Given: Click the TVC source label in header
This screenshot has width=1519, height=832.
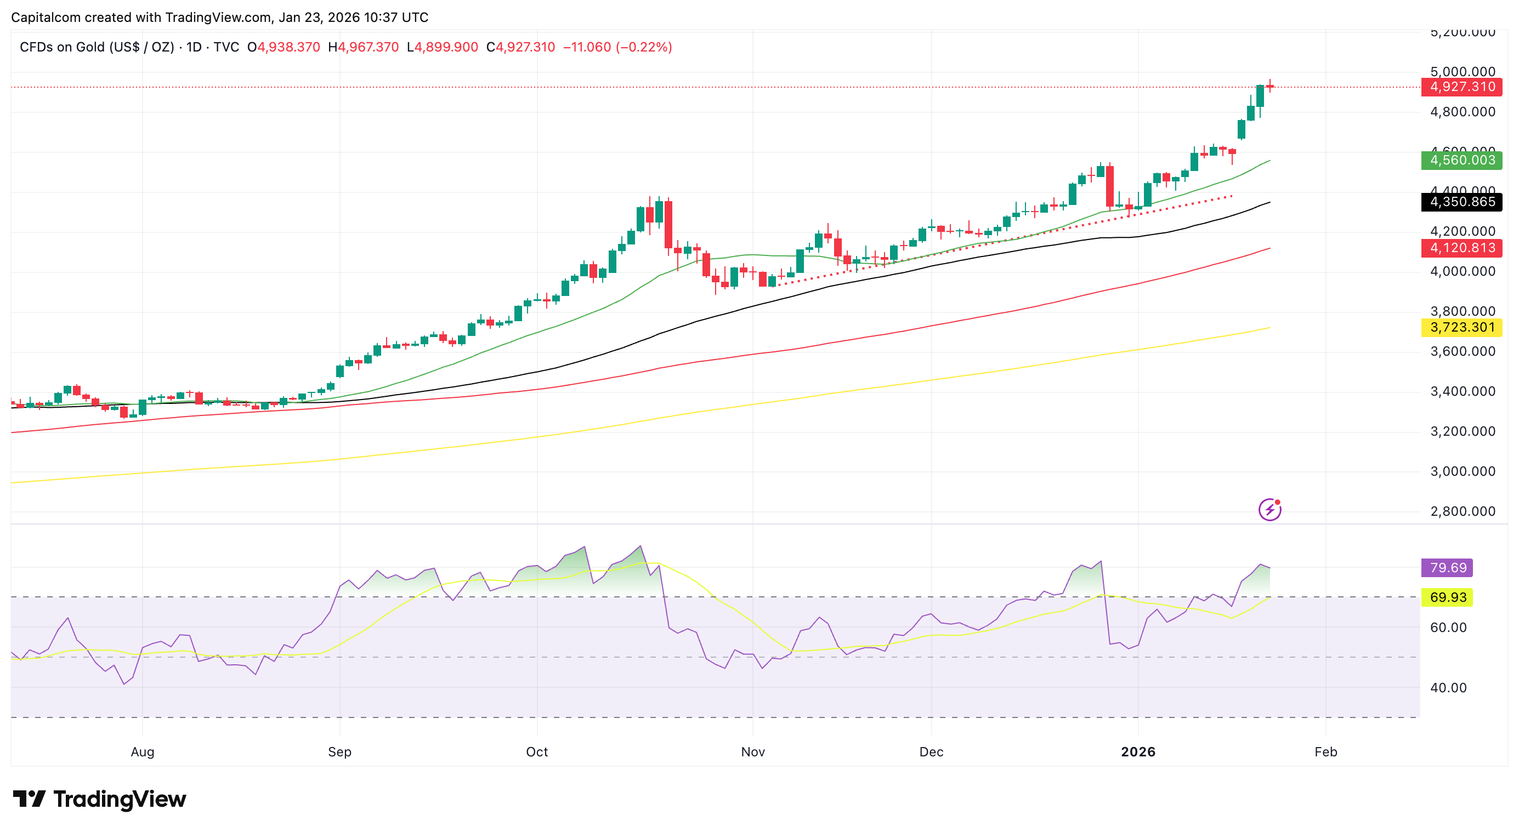Looking at the screenshot, I should [x=226, y=47].
